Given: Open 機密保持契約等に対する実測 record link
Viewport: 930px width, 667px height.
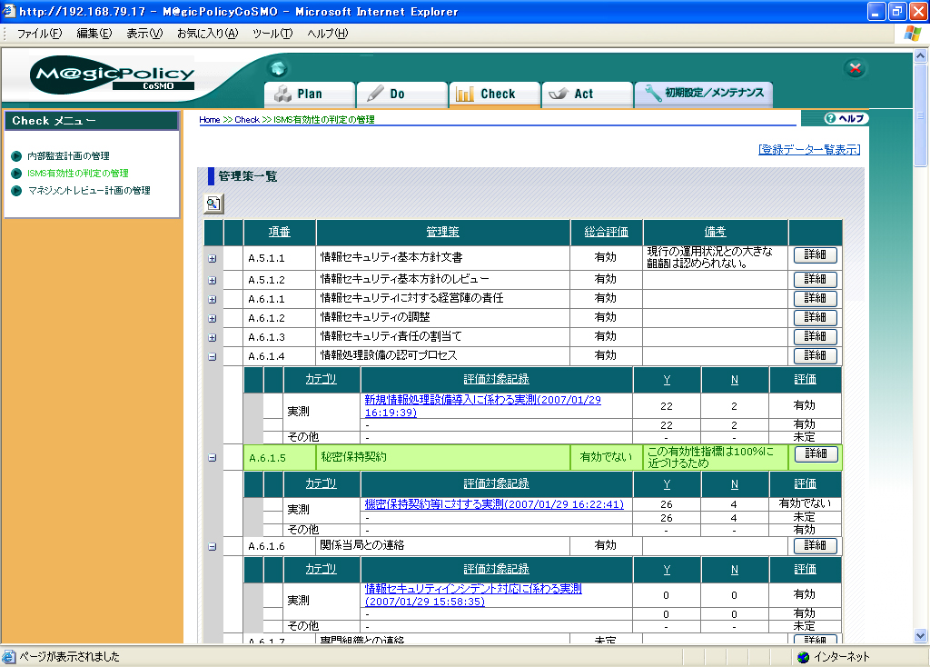Looking at the screenshot, I should [x=493, y=504].
